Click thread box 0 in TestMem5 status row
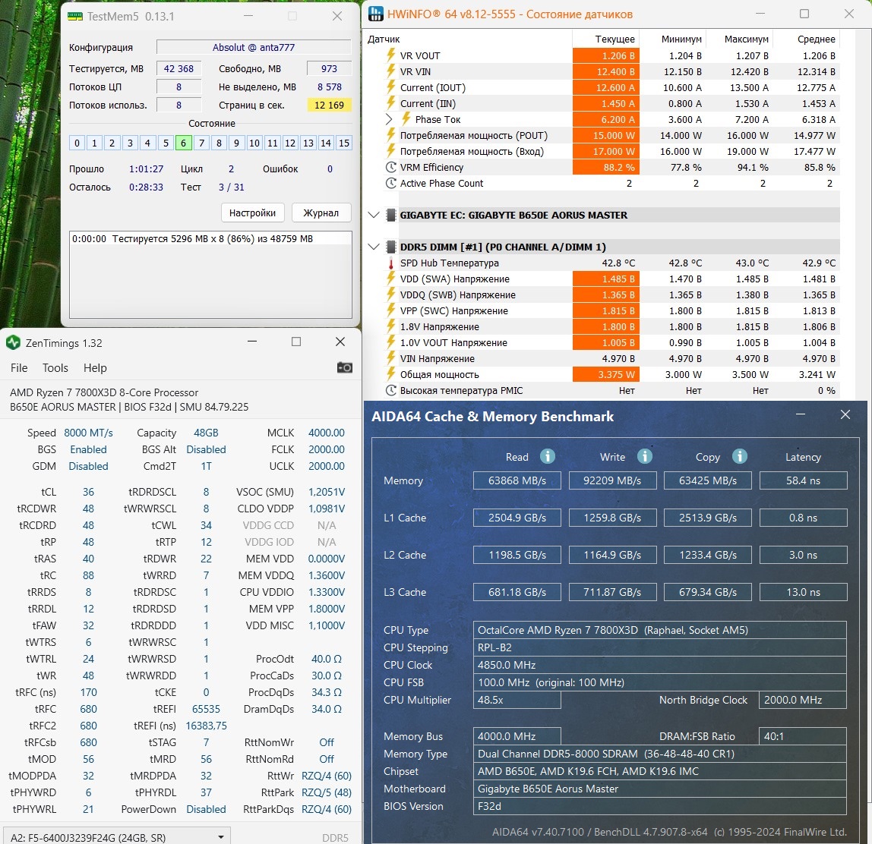 (x=77, y=143)
